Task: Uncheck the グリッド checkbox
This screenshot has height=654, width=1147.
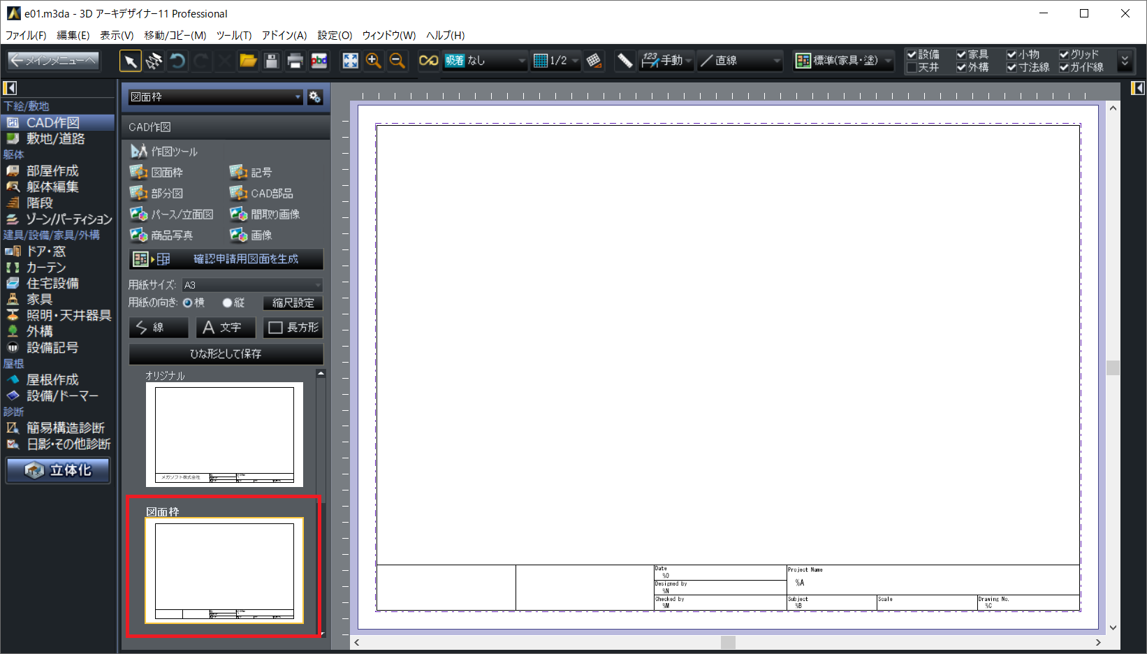Action: tap(1064, 54)
